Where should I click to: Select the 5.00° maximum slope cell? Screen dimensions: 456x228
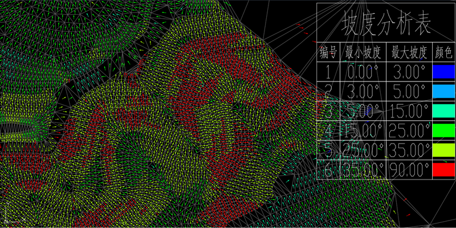[409, 91]
